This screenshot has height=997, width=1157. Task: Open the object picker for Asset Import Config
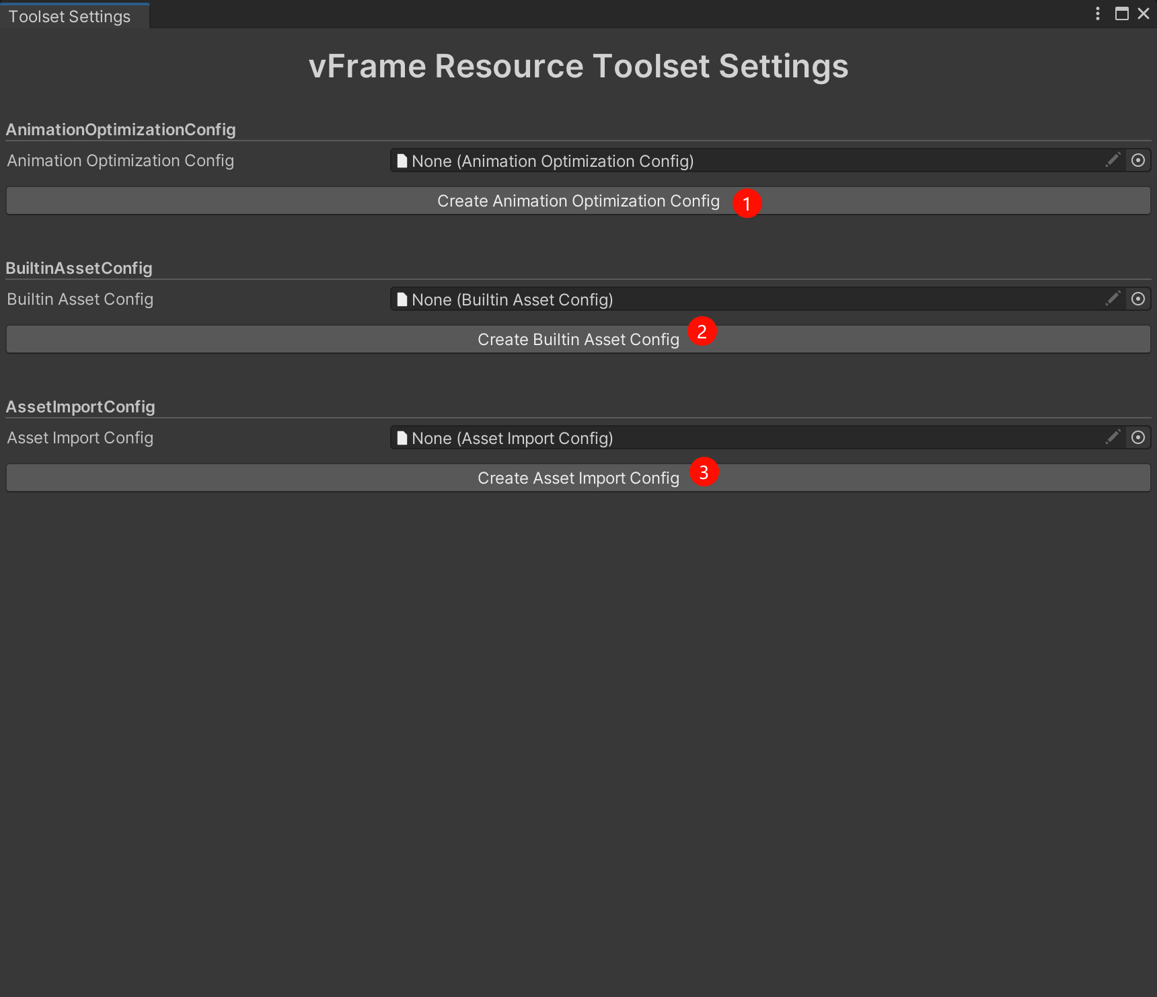pos(1137,438)
